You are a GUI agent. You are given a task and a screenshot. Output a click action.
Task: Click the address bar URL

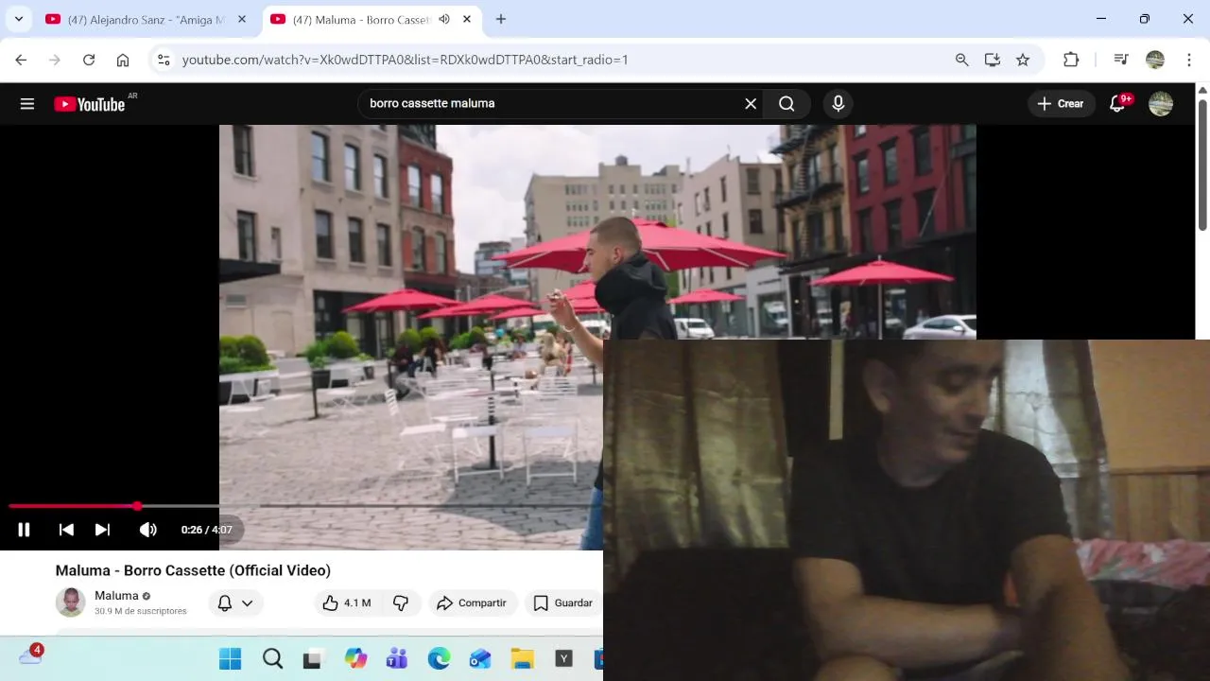406,60
